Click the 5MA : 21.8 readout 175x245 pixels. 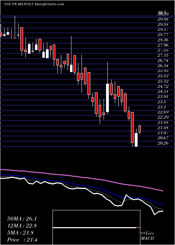[x=20, y=233]
